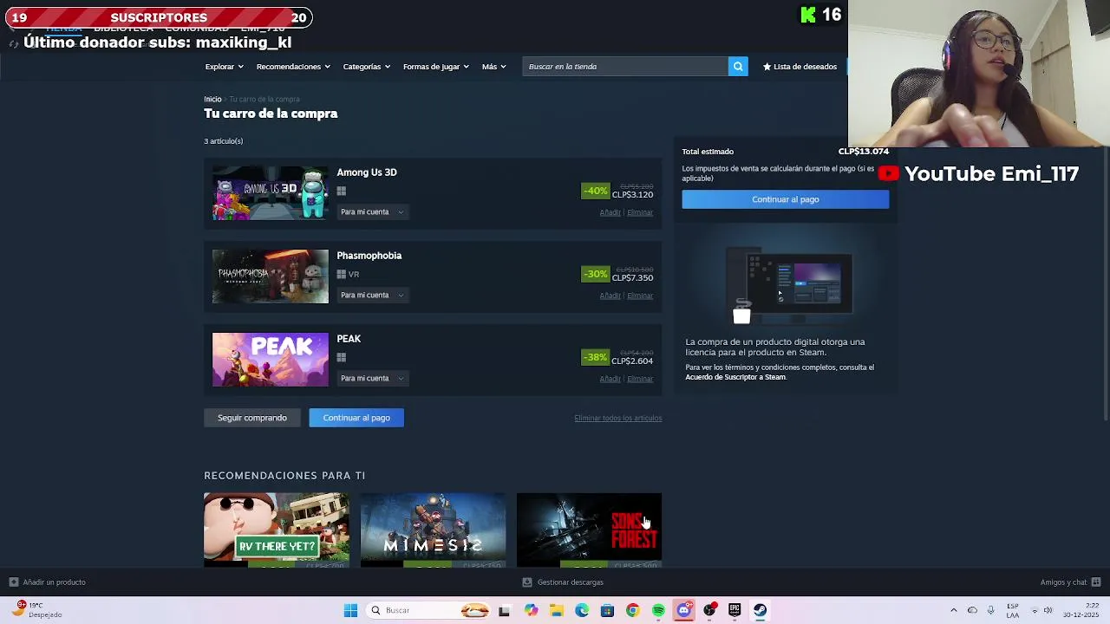Open Gestionar descargas
Screen dimensions: 1110x624
[563, 582]
